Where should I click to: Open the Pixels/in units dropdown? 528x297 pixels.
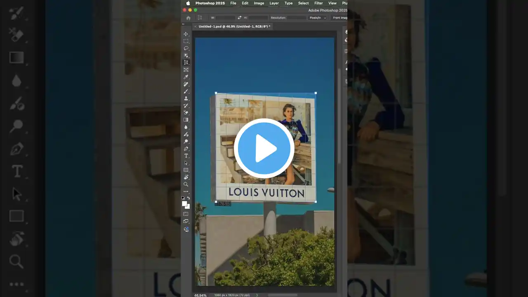coord(318,18)
